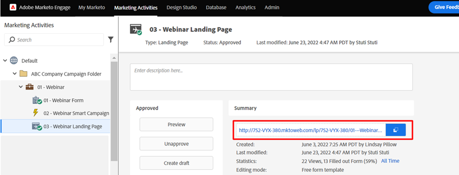Click the Webinar Form icon

37,100
